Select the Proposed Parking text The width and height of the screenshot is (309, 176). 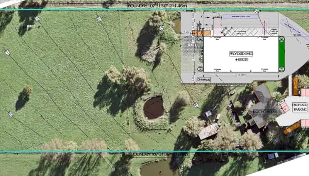(300, 107)
